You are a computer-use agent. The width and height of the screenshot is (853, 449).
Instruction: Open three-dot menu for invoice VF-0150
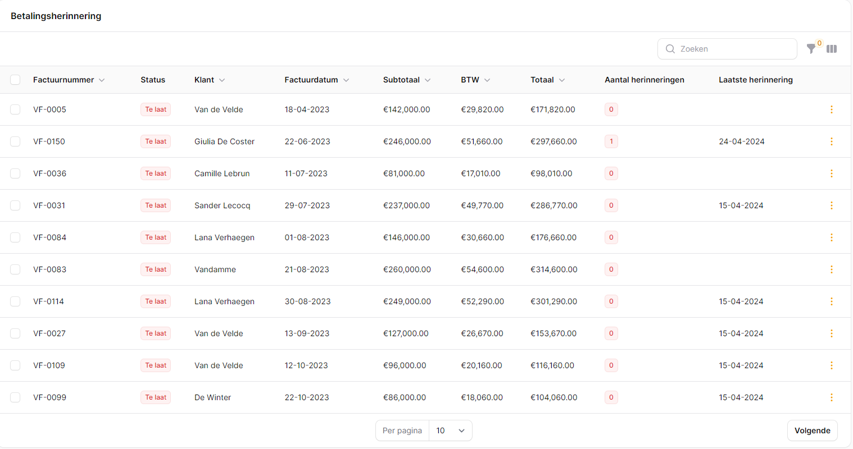pos(832,141)
